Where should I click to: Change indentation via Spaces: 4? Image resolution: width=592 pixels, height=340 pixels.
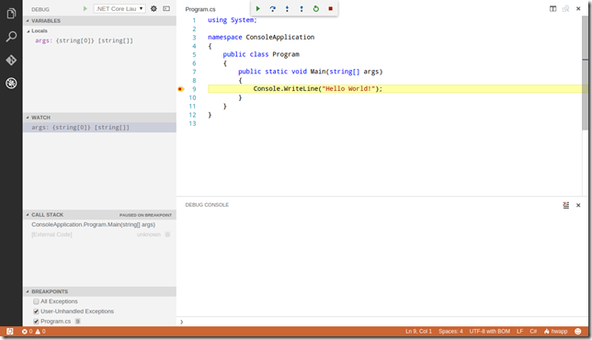[450, 332]
